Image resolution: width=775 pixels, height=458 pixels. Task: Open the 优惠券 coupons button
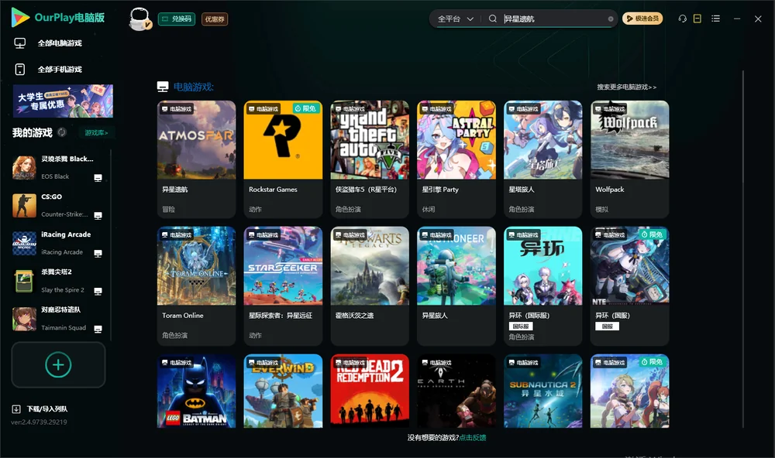click(215, 19)
